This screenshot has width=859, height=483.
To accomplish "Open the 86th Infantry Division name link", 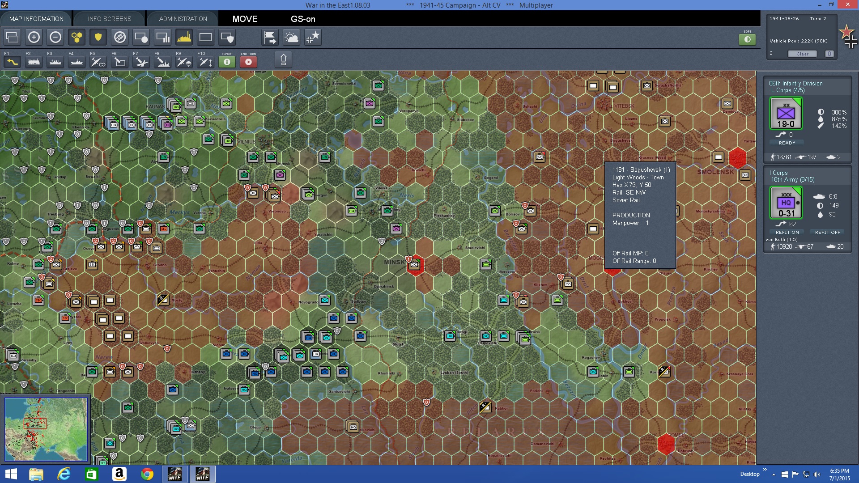I will 795,83.
